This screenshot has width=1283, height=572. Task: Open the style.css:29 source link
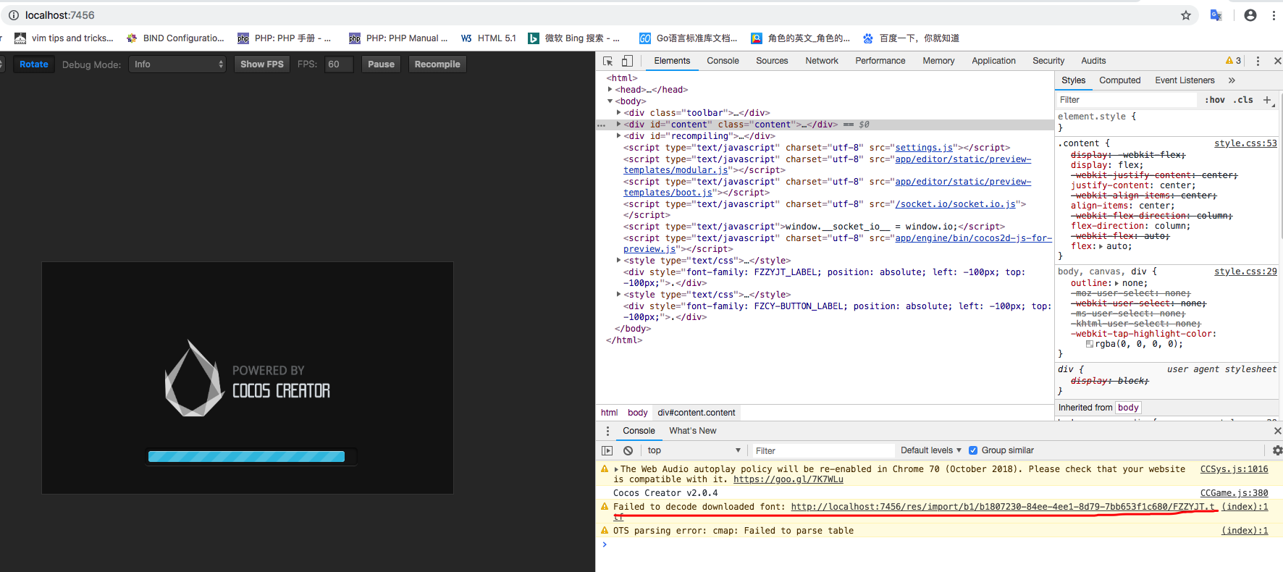point(1245,272)
